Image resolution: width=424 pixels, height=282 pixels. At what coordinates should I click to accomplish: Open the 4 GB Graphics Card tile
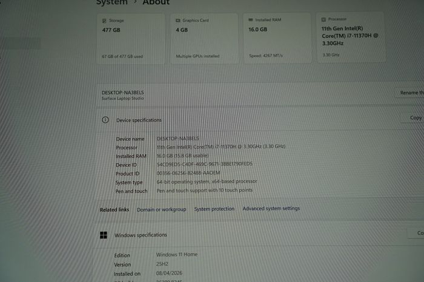click(204, 39)
